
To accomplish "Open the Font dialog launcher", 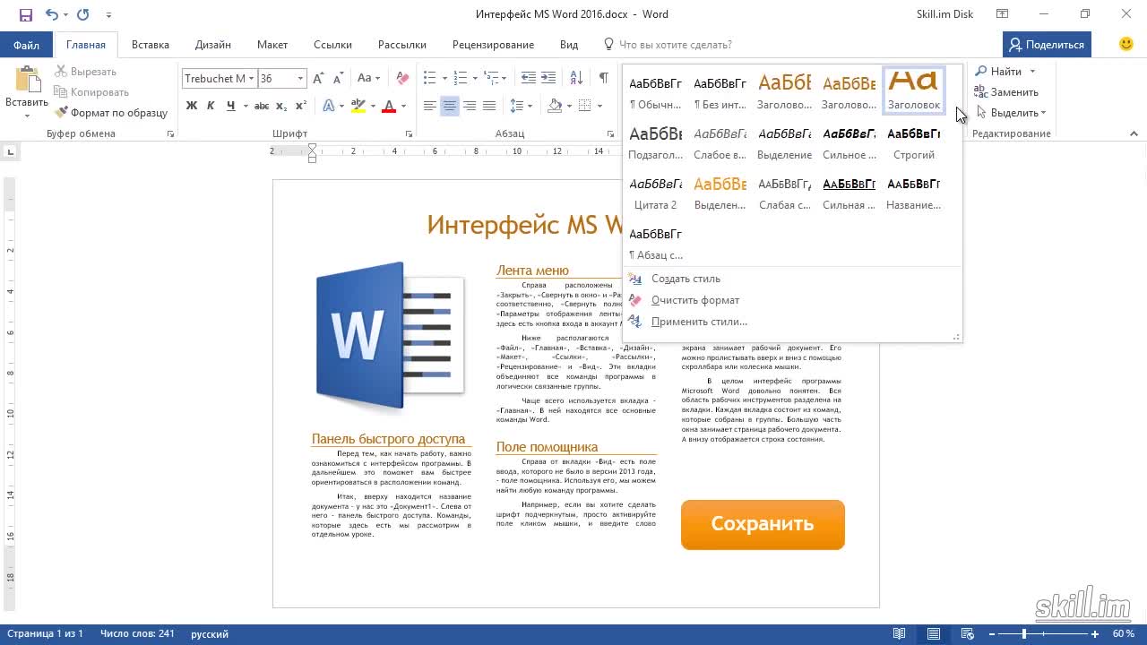I will [409, 134].
